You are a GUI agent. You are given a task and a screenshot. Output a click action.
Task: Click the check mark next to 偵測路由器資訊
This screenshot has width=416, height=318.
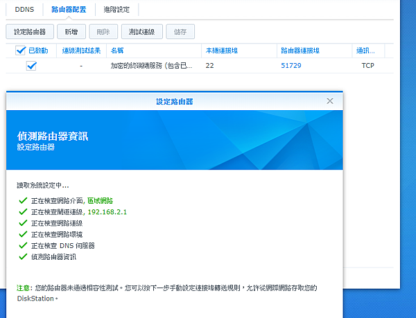tap(22, 257)
